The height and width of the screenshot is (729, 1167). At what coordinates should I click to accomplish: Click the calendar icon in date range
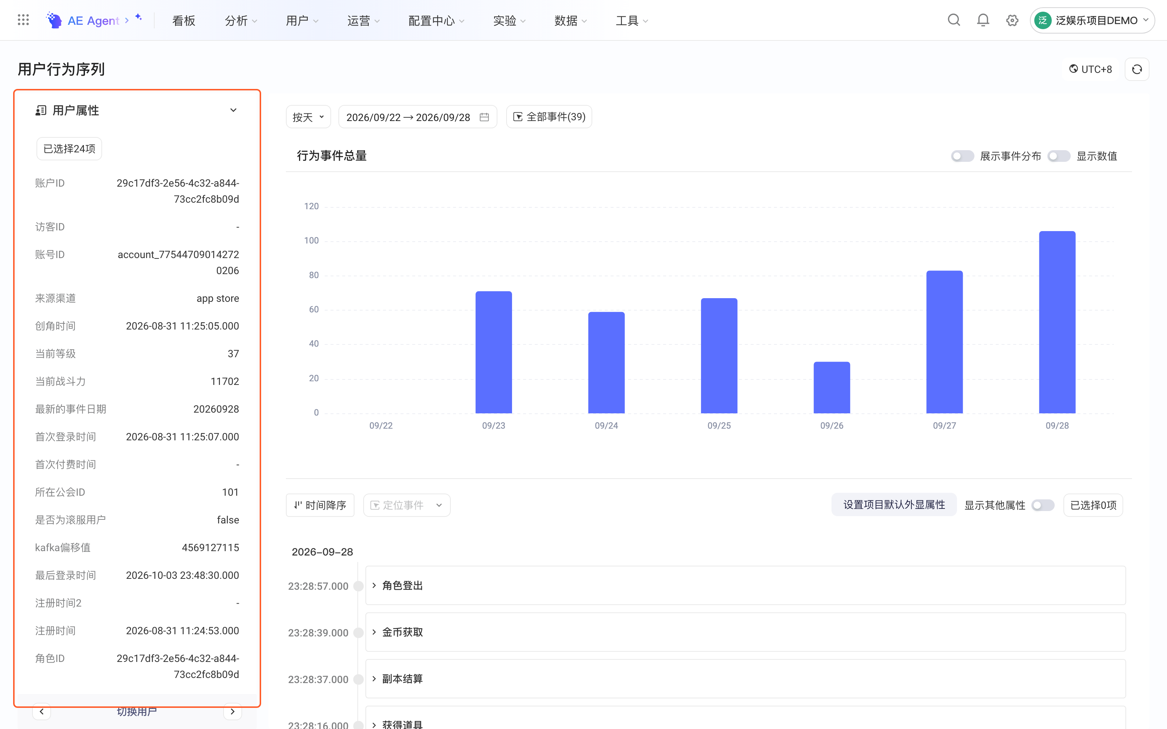point(484,117)
